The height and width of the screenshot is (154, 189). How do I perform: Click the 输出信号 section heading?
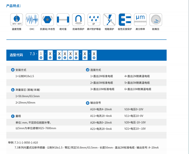[95, 103]
